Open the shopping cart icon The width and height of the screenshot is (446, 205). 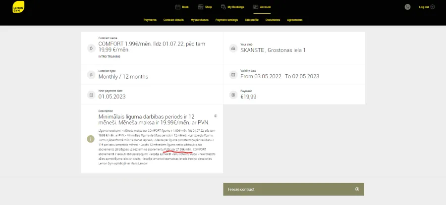408,7
